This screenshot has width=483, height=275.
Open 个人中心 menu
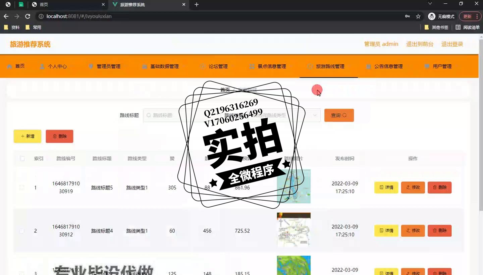53,66
